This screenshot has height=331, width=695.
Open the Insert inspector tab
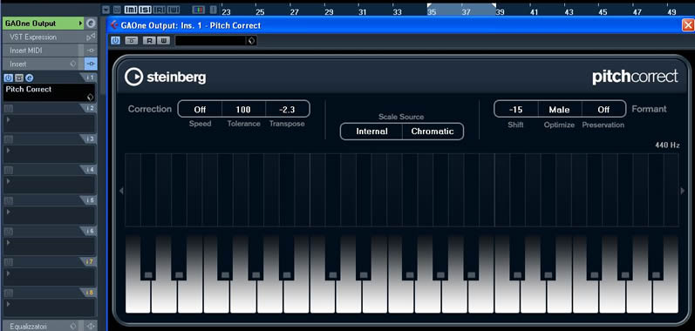18,64
